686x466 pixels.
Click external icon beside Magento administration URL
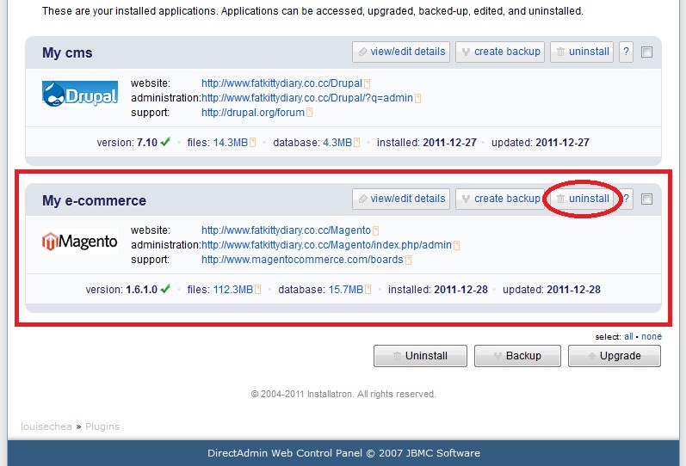[456, 245]
